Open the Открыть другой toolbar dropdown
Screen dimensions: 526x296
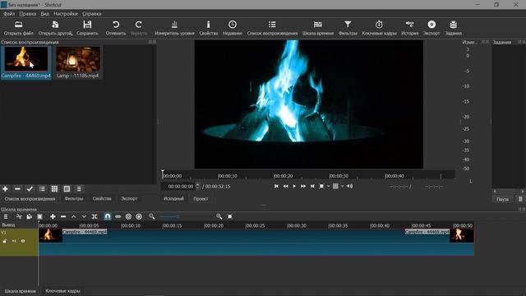55,28
